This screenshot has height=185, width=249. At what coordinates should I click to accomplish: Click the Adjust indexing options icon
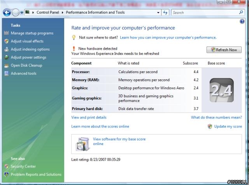(x=7, y=49)
